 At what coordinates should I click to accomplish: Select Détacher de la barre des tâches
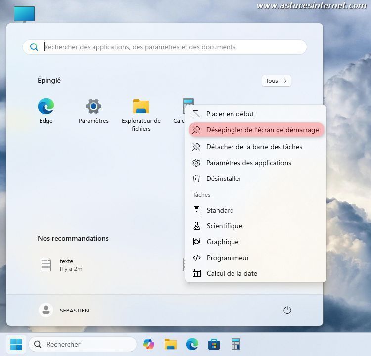pyautogui.click(x=254, y=147)
